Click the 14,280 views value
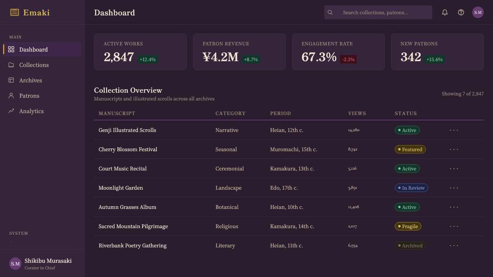 (x=354, y=130)
